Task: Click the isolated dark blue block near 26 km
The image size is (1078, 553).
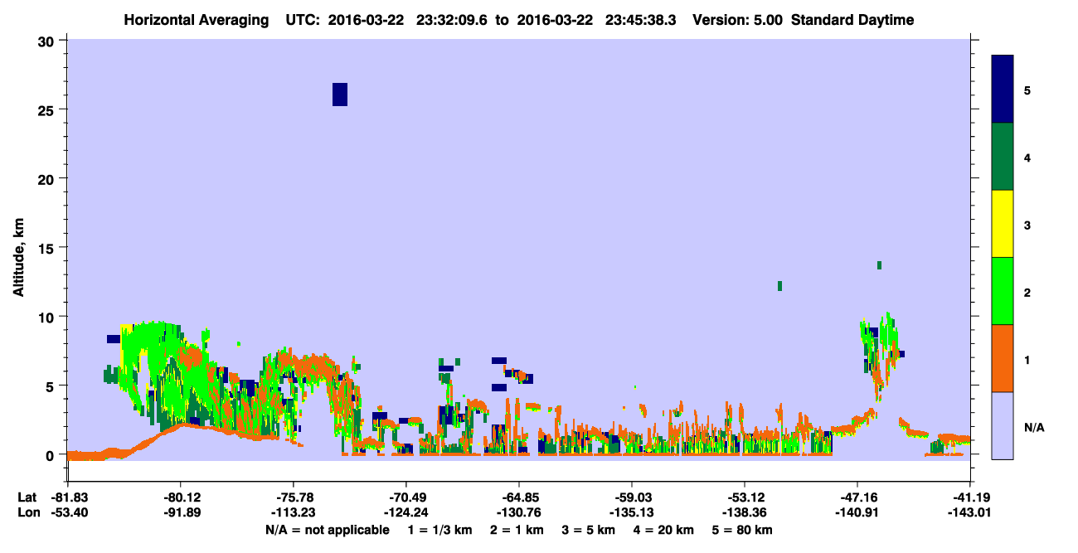Action: [340, 95]
